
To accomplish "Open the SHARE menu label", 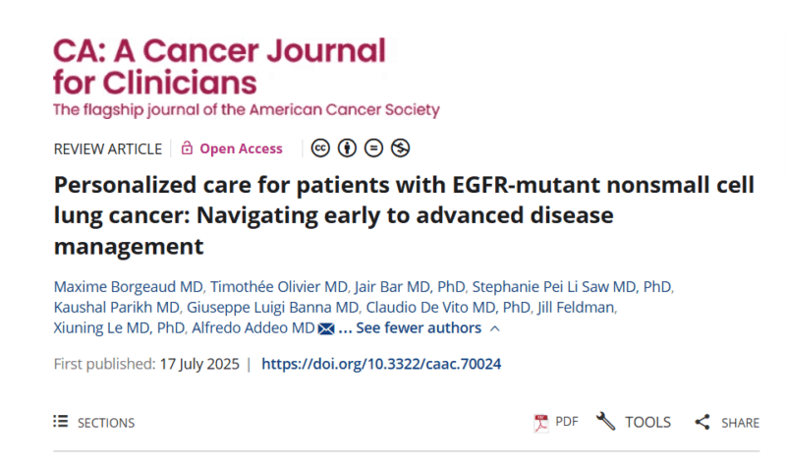I will (x=741, y=423).
